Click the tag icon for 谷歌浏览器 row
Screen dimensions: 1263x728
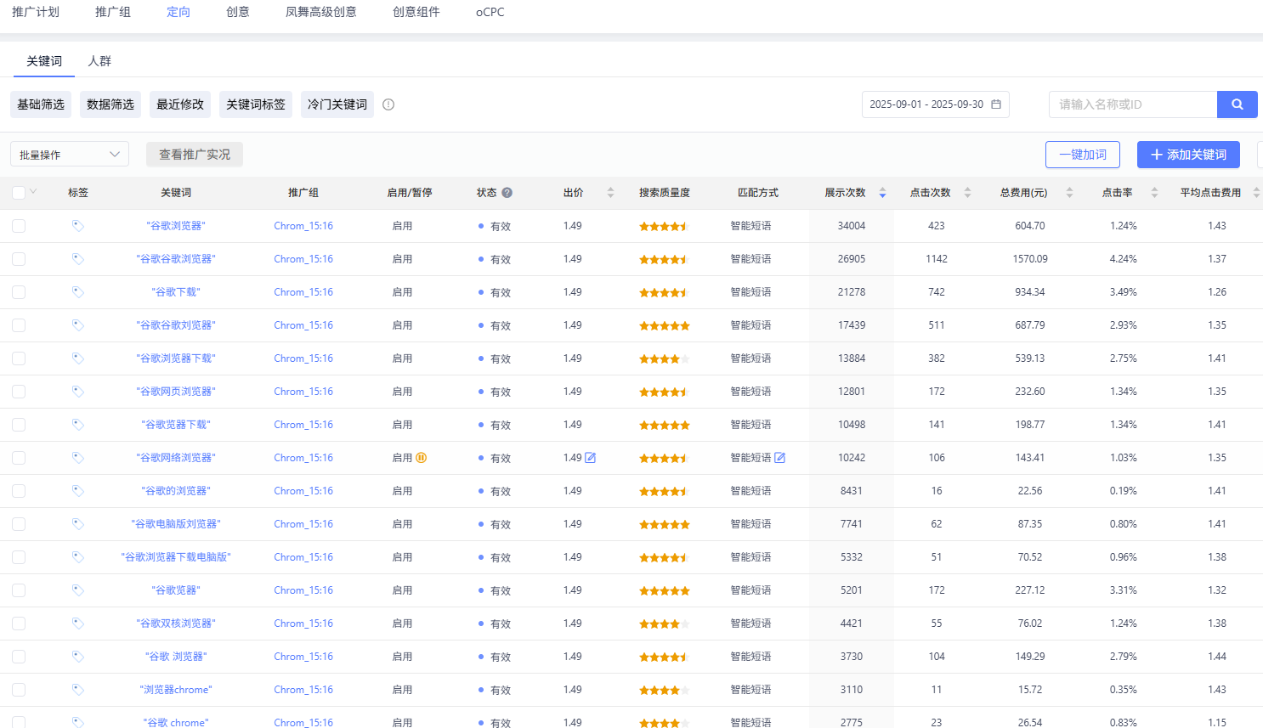coord(78,226)
